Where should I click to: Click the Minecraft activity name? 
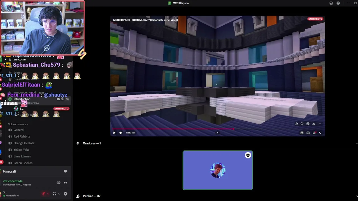point(10,171)
